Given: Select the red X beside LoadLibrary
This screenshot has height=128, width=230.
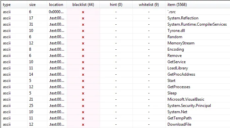Looking at the screenshot, I should [x=83, y=68].
